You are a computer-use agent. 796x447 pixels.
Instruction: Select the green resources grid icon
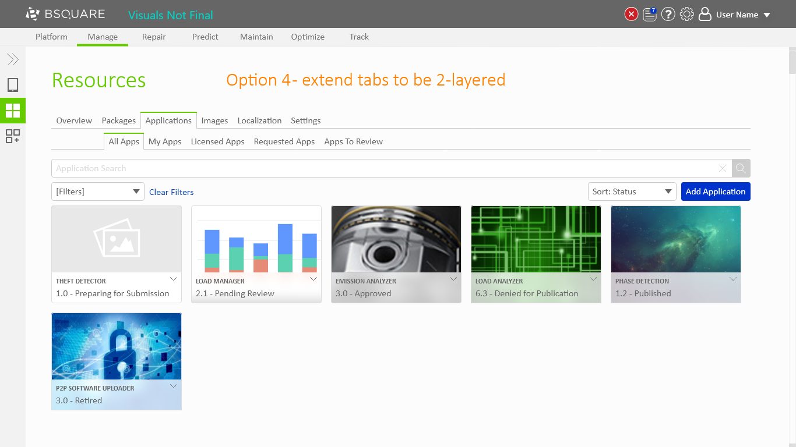(13, 111)
